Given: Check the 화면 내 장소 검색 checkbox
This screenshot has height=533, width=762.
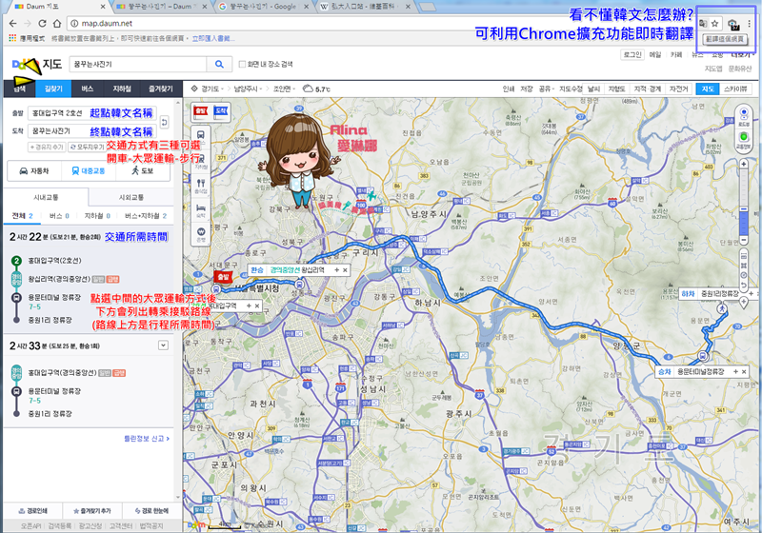Looking at the screenshot, I should point(242,64).
